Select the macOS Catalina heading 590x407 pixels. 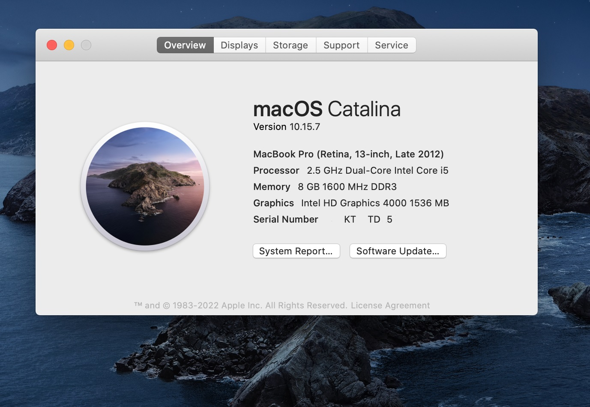coord(327,109)
